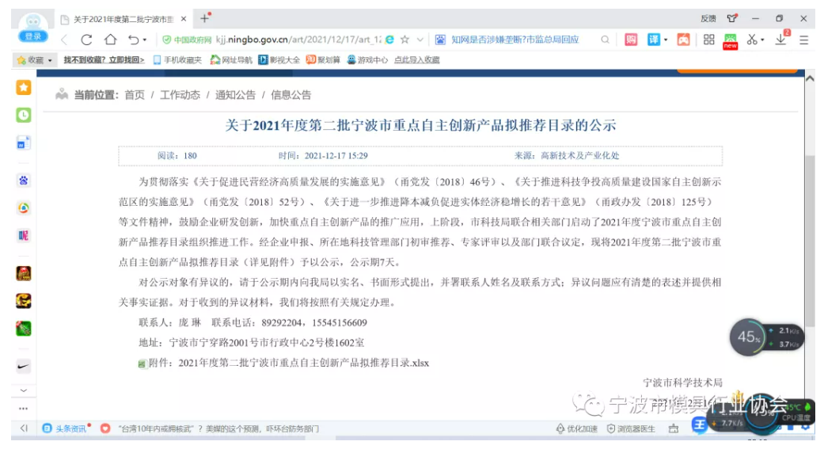Expand the sidebar chevron to show more
Screen dimensions: 824x449
[23, 390]
